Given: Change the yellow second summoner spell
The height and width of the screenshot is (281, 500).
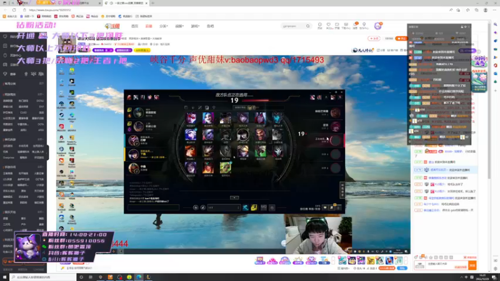Looking at the screenshot, I should pyautogui.click(x=254, y=208).
